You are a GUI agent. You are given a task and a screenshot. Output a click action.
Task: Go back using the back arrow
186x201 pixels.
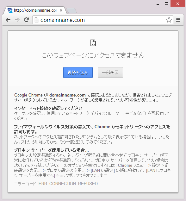(x=8, y=20)
